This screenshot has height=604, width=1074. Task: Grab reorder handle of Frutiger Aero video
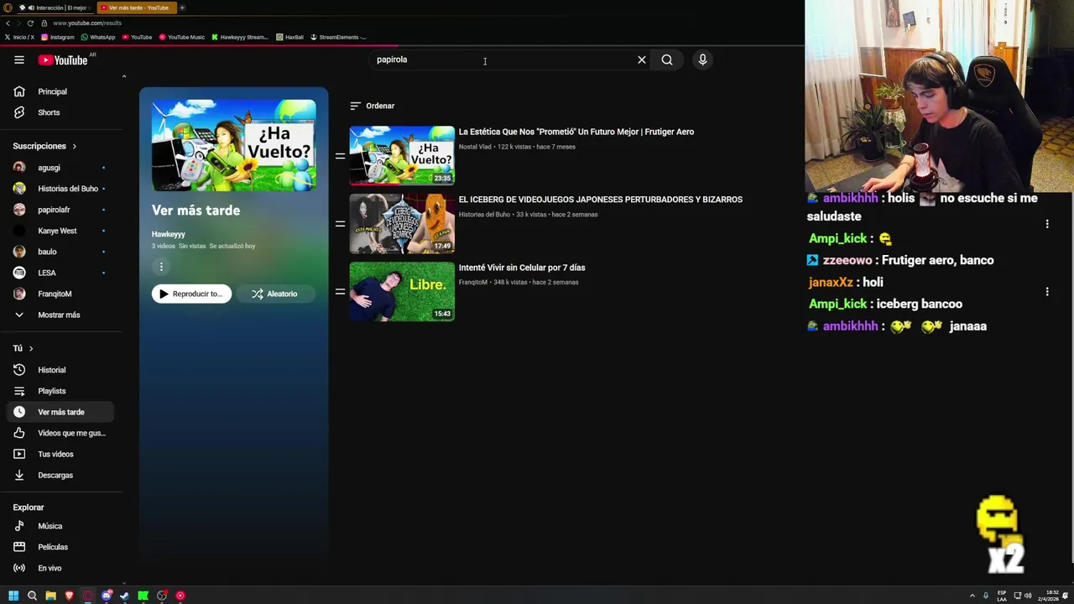coord(340,155)
